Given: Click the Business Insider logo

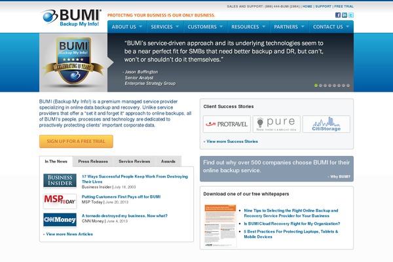Looking at the screenshot, I should (x=60, y=181).
